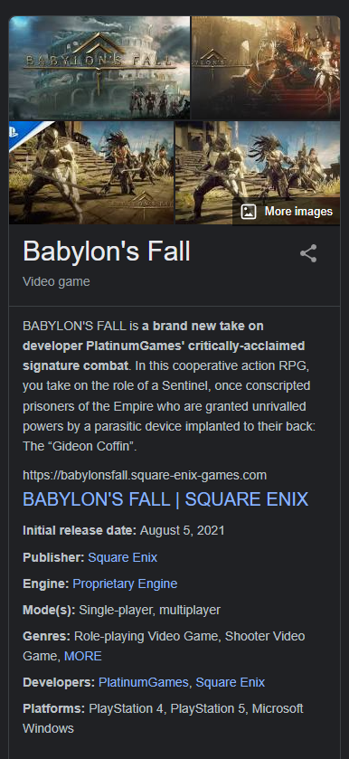
Task: Select the thumbnail behind the More images label
Action: [x=258, y=173]
